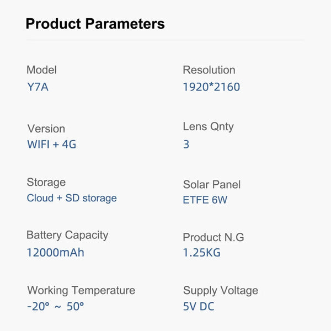Click the Product Parameters heading
The width and height of the screenshot is (331, 331).
click(95, 24)
